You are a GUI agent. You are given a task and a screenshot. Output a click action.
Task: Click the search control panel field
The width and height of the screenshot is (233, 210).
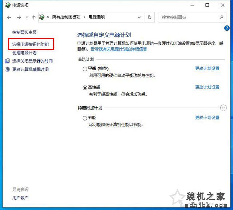coord(193,17)
